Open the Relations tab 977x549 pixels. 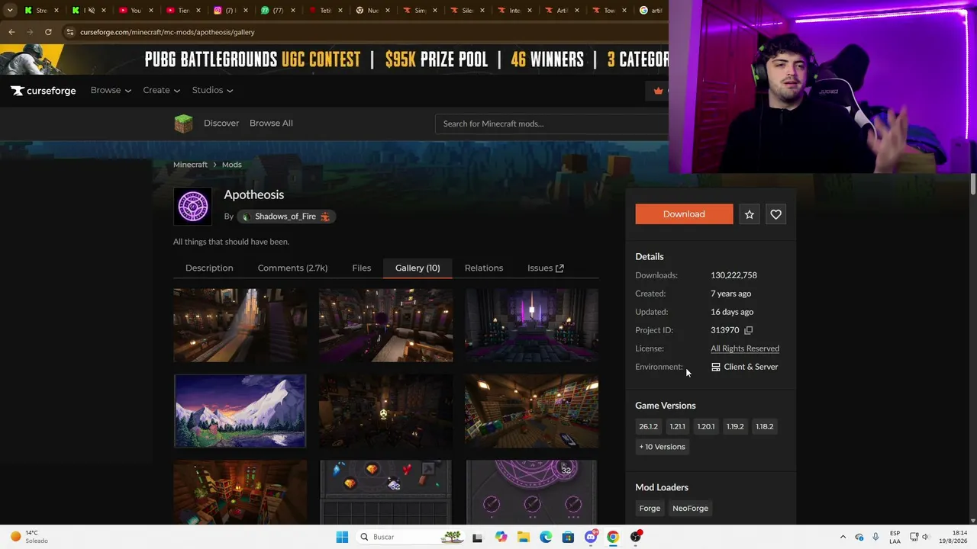484,268
